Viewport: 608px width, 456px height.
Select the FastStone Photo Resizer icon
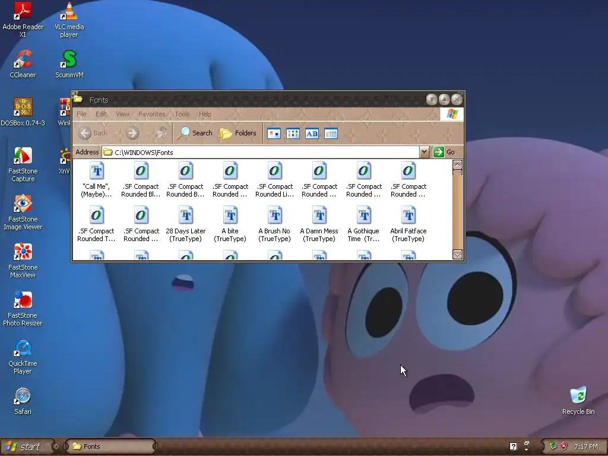pyautogui.click(x=23, y=308)
